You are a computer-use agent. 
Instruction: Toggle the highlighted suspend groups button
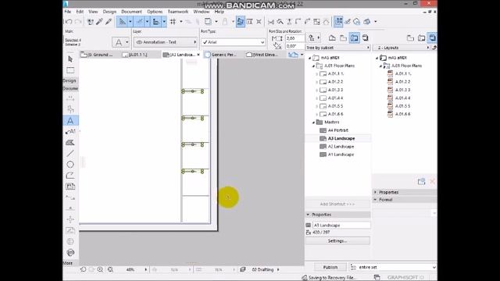click(241, 22)
